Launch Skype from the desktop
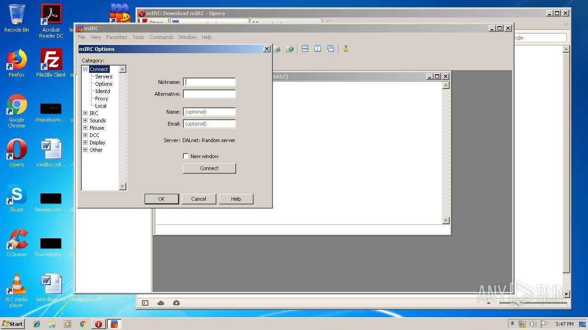Screen dimensions: 588x330 [x=17, y=198]
